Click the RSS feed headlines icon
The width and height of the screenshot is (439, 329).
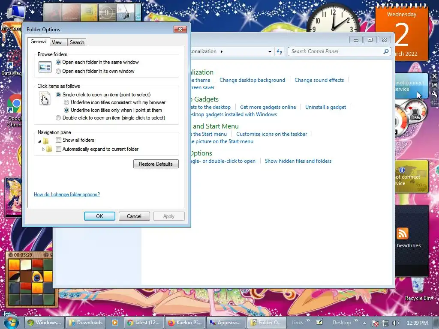[402, 233]
